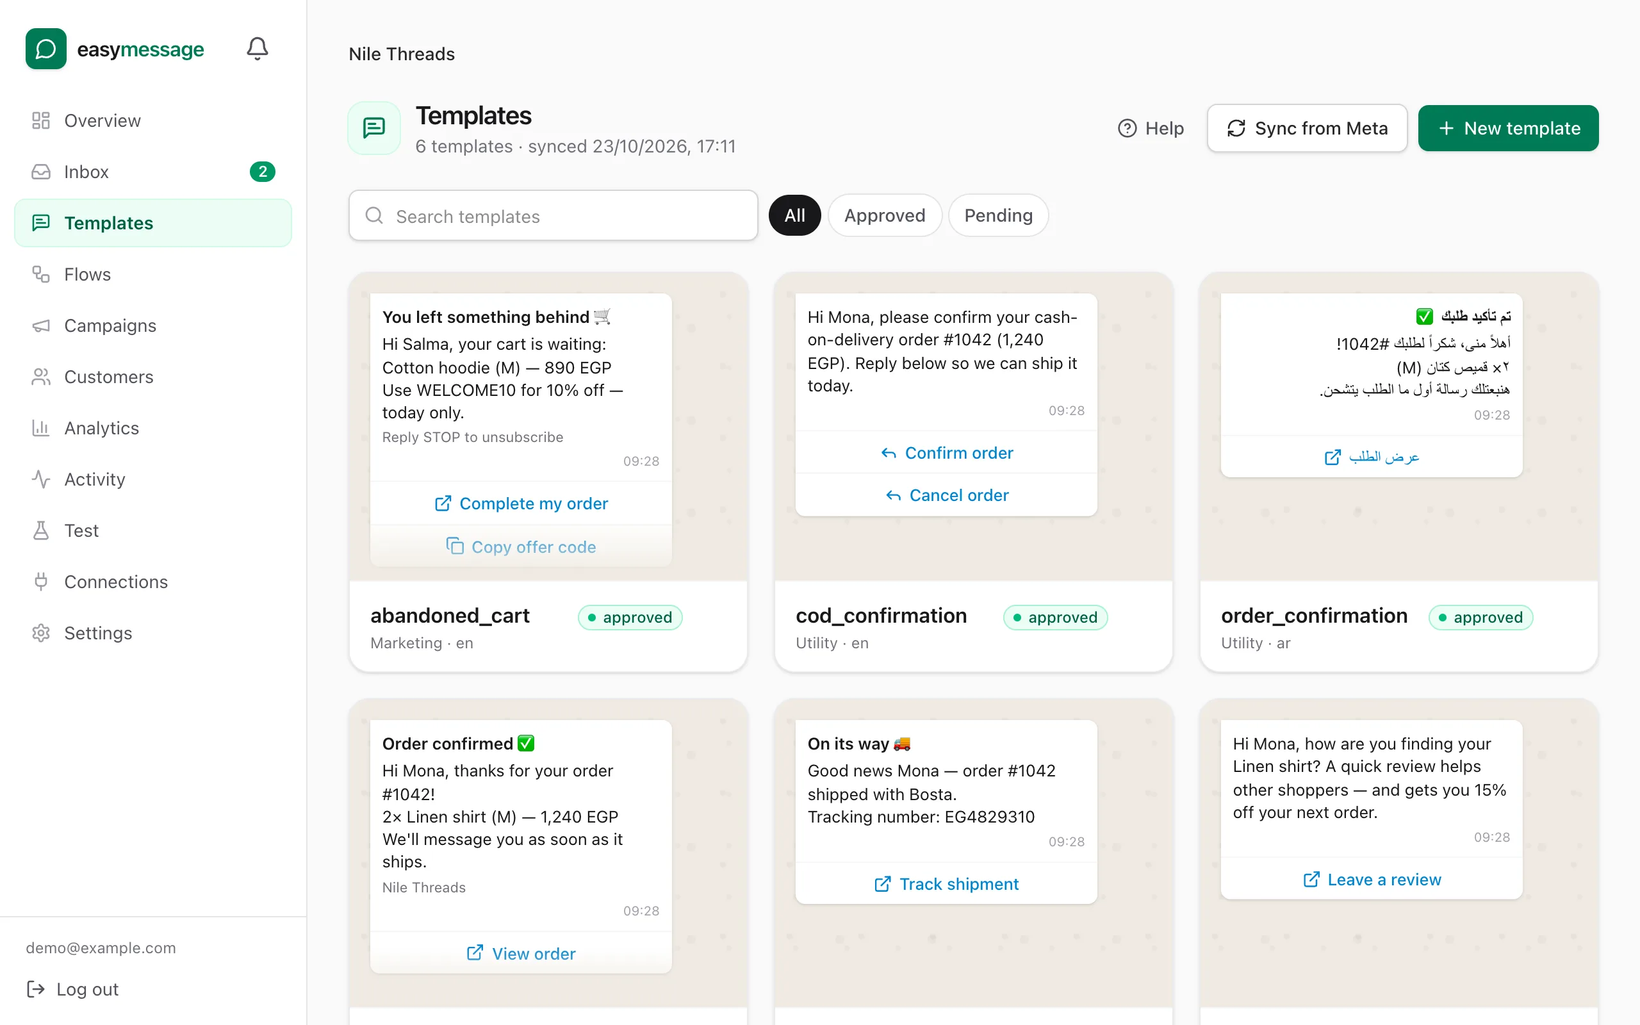
Task: Click external link icon beside Leave a review
Action: coord(1311,879)
